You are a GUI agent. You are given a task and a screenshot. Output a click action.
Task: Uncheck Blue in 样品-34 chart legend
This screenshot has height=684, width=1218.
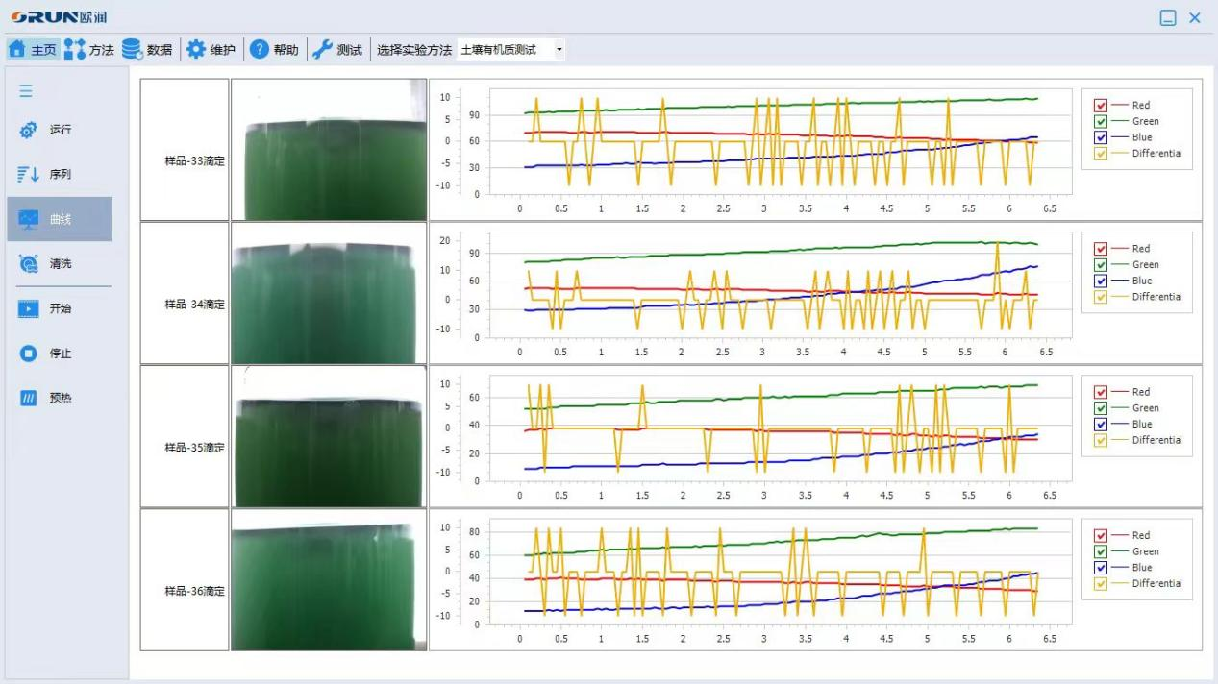pos(1101,281)
